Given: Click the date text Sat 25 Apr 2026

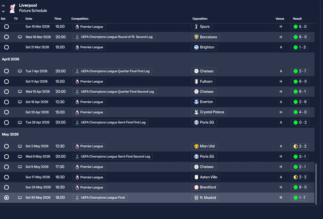Looking at the screenshot, I should [x=37, y=112].
